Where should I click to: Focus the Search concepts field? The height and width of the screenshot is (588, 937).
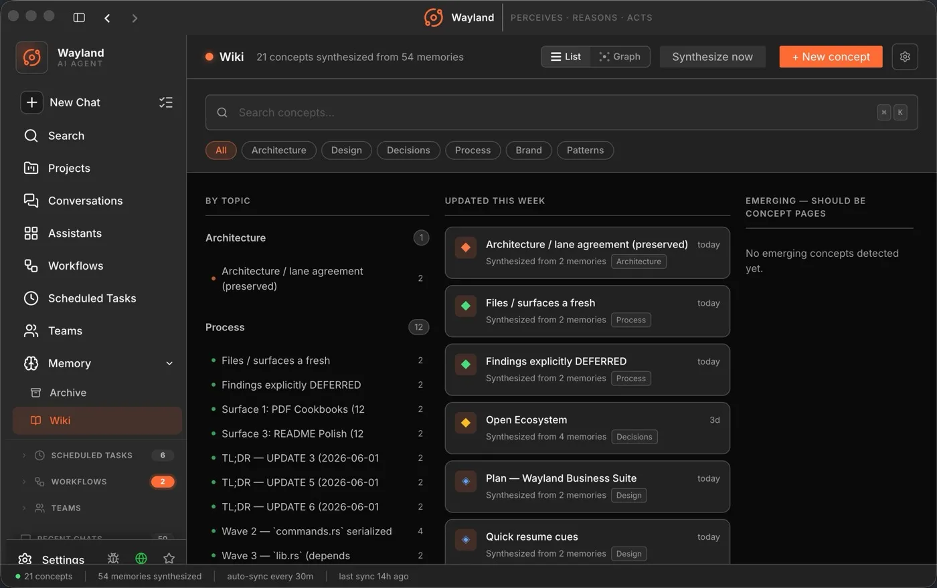562,112
